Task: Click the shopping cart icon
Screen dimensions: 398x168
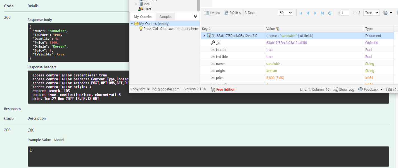Action: click(x=213, y=89)
